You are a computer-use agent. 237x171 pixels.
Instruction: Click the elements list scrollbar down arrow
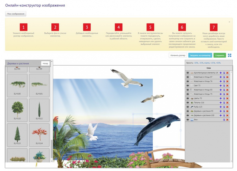[x=52, y=161]
